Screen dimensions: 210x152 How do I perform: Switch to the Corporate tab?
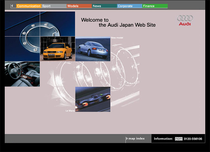coord(130,6)
